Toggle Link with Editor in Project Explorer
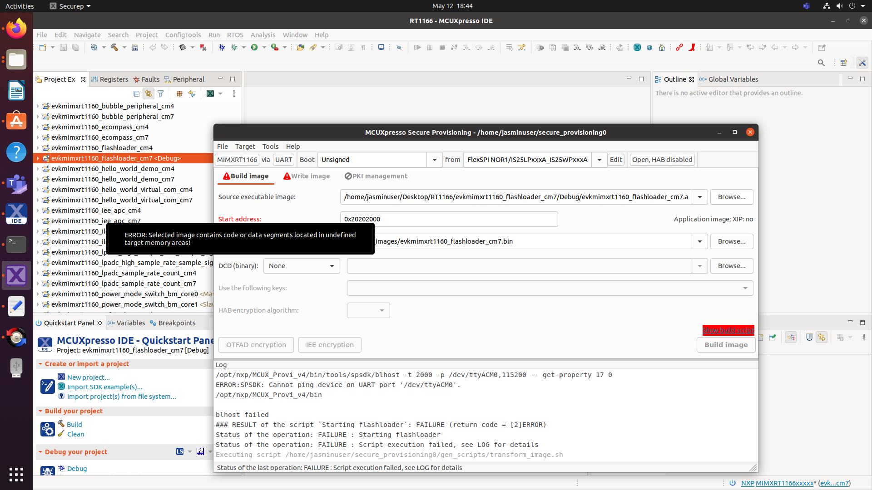This screenshot has height=490, width=872. point(149,94)
